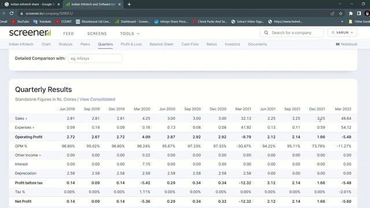Expand the Sales row breakdown

(21, 118)
